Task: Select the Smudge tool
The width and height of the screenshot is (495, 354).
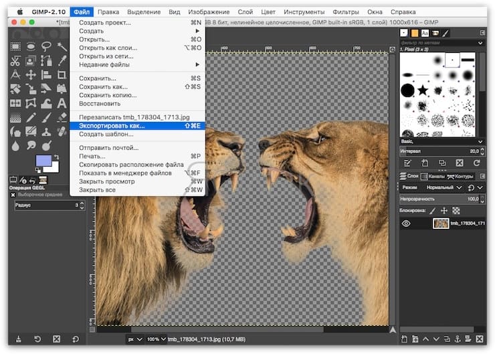Action: point(31,146)
